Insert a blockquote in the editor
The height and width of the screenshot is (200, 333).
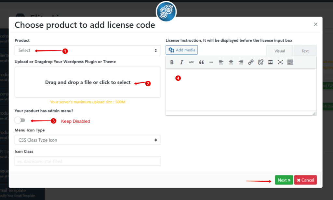point(201,62)
